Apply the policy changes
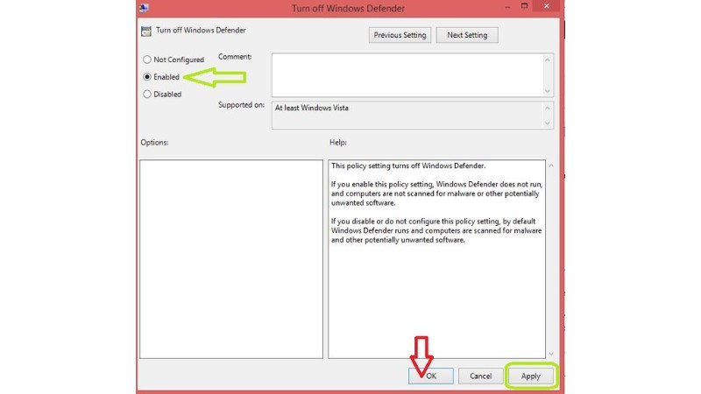Image resolution: width=701 pixels, height=394 pixels. 531,376
